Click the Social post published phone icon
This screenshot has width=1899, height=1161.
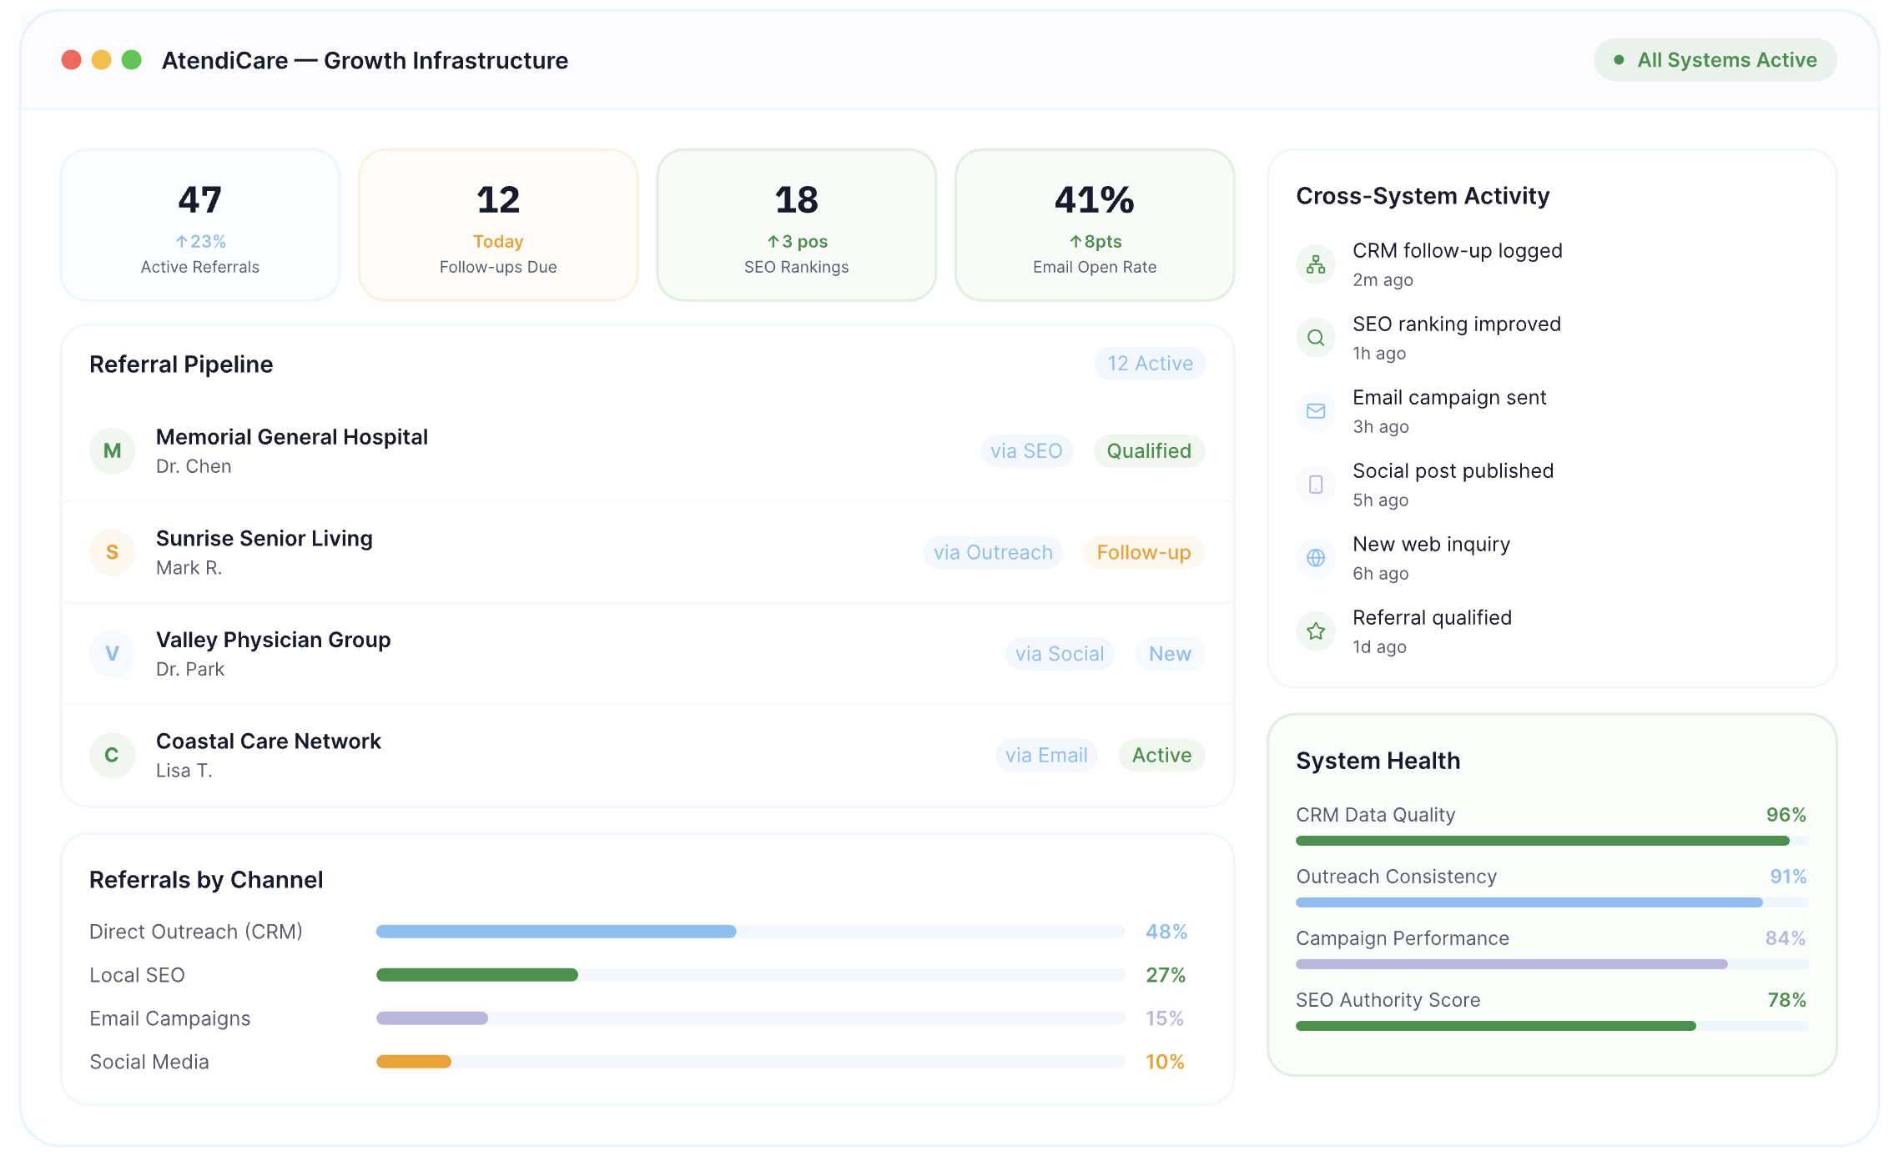coord(1316,485)
